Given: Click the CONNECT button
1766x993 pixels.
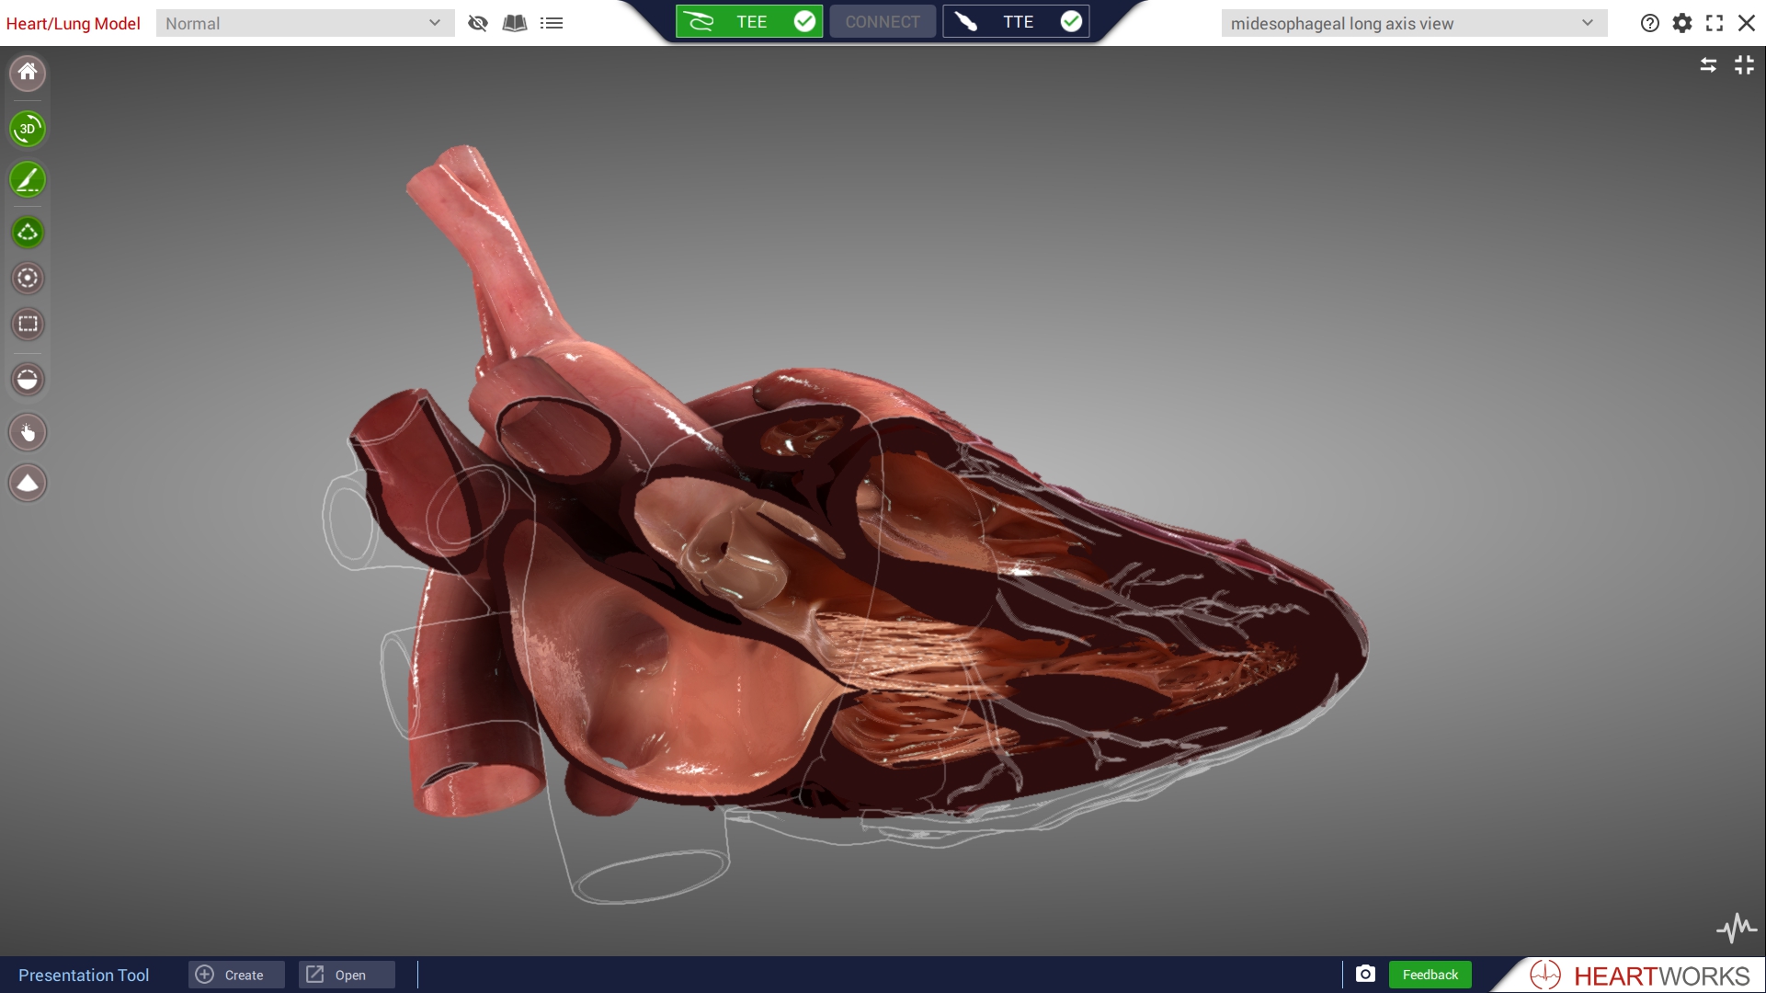Looking at the screenshot, I should (883, 21).
